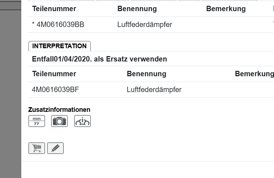Click the Zusatzinformationen heading
The height and width of the screenshot is (178, 274).
[x=59, y=109]
